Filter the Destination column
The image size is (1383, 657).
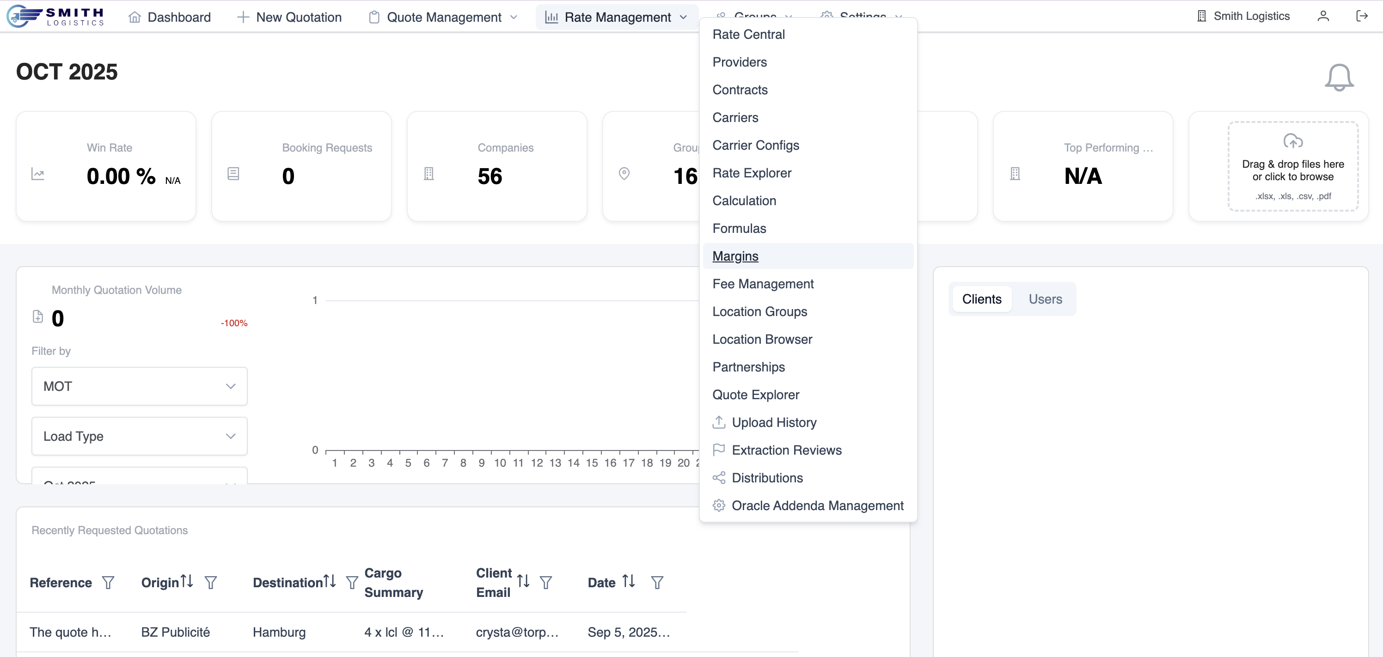[x=352, y=583]
